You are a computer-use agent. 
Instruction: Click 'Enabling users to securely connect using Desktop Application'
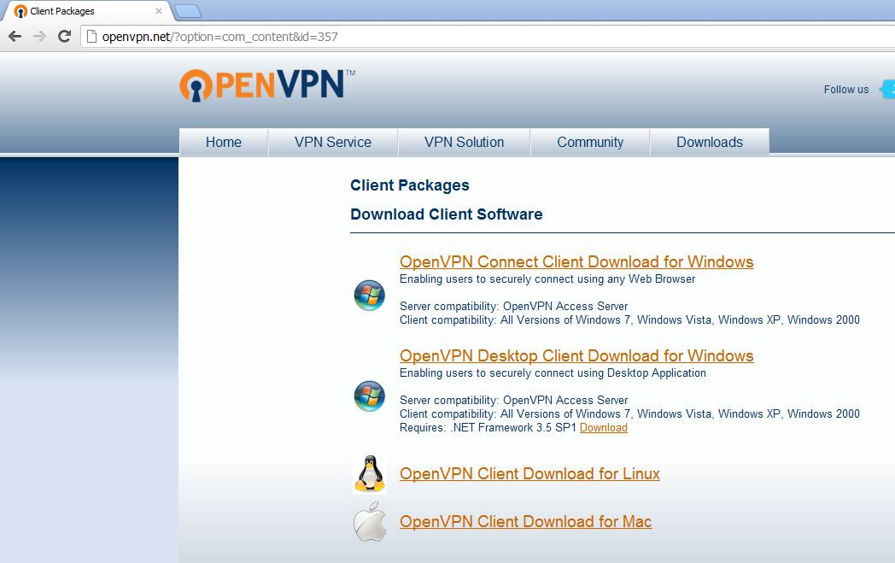(553, 372)
